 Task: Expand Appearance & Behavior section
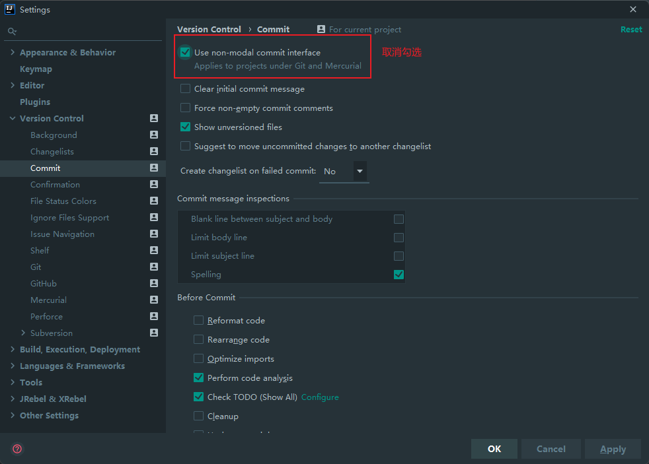13,52
